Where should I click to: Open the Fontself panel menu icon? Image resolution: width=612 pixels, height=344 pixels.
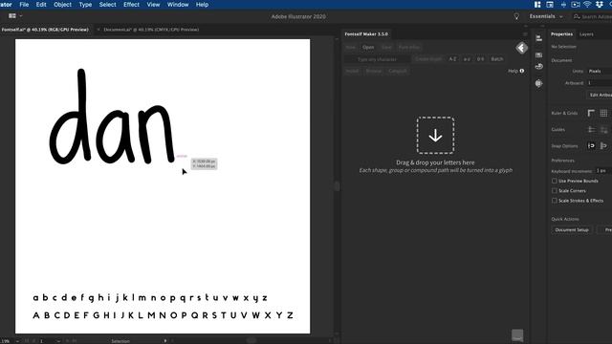pos(525,34)
